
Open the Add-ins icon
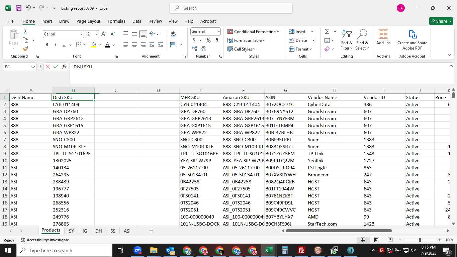383,37
